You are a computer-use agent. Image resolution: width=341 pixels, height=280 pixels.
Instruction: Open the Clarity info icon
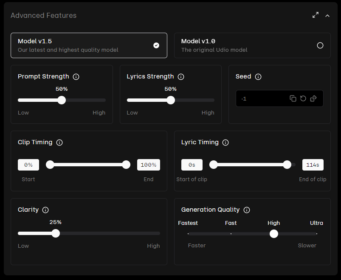click(x=45, y=210)
